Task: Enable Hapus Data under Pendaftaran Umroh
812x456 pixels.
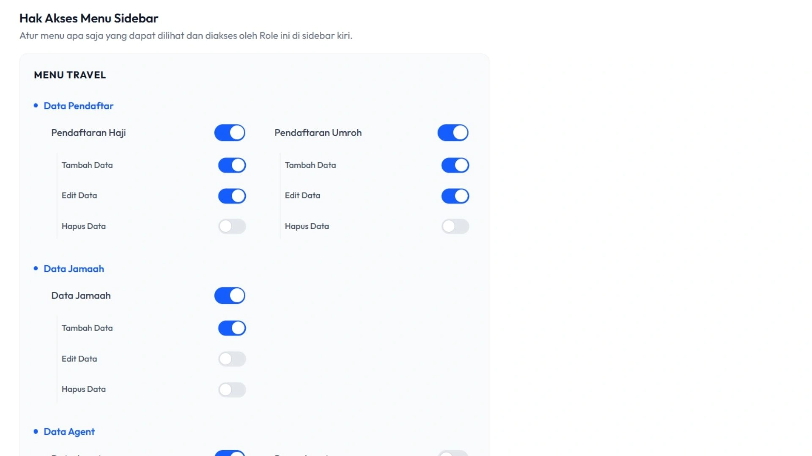Action: tap(455, 226)
